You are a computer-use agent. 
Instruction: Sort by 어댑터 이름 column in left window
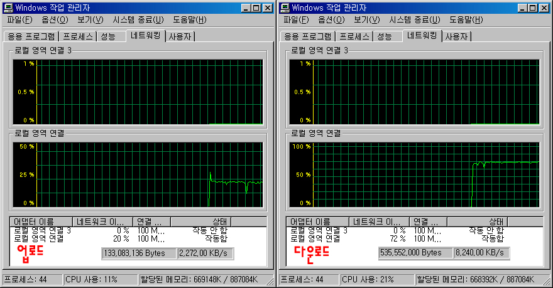pyautogui.click(x=41, y=222)
